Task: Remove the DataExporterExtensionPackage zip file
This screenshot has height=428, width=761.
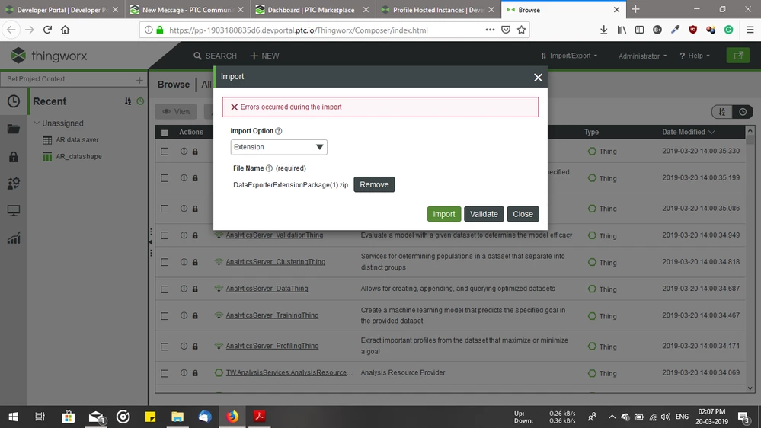Action: [374, 184]
